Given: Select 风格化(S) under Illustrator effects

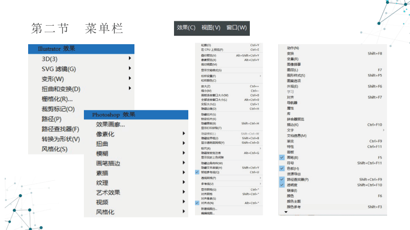Looking at the screenshot, I should pos(56,149).
